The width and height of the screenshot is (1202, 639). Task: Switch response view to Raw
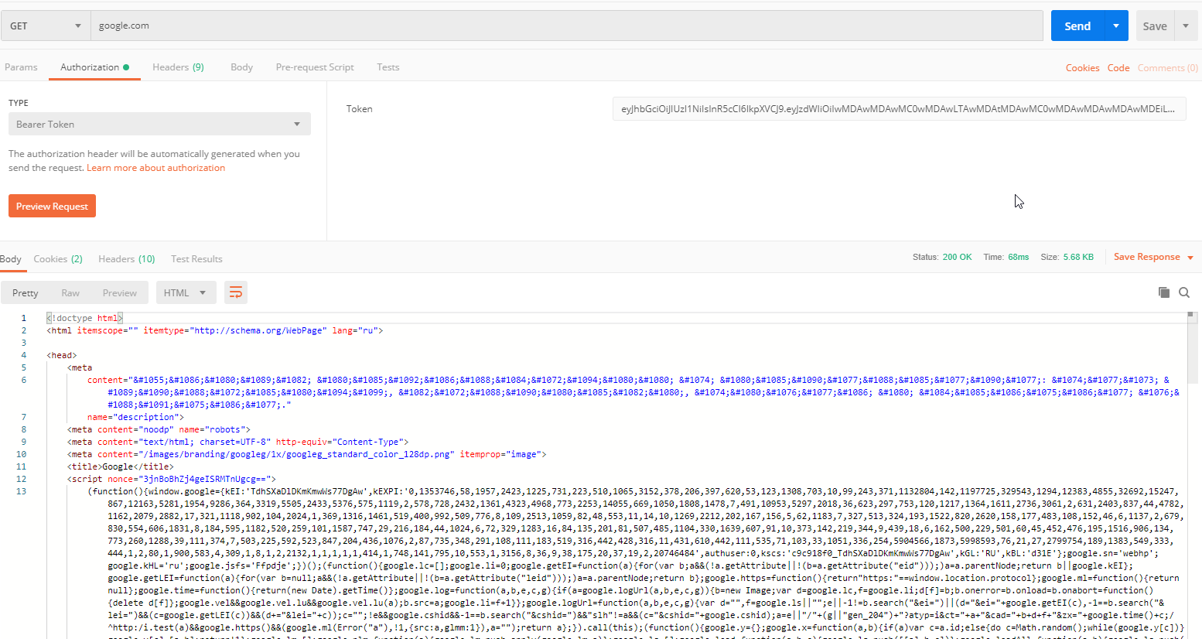70,292
